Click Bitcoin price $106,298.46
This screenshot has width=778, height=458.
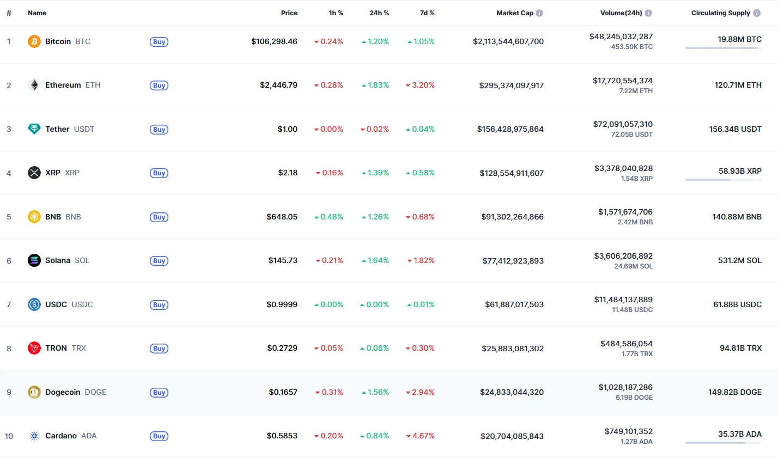click(x=274, y=41)
